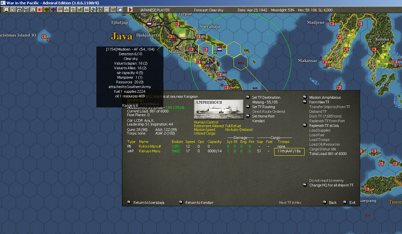Viewport: 402px width, 234px height.
Task: Click the Disband TF option
Action: click(318, 111)
